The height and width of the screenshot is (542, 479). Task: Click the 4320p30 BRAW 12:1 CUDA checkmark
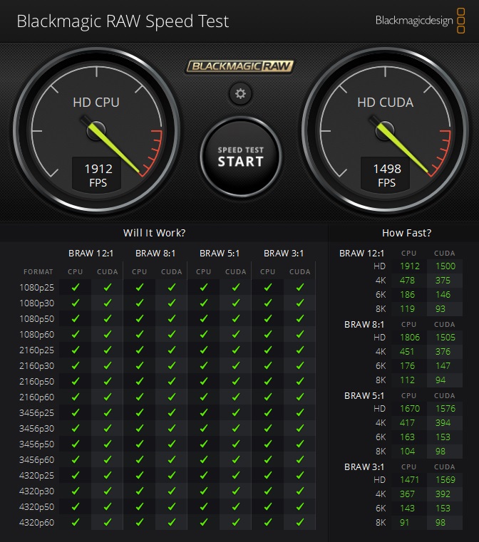point(108,491)
